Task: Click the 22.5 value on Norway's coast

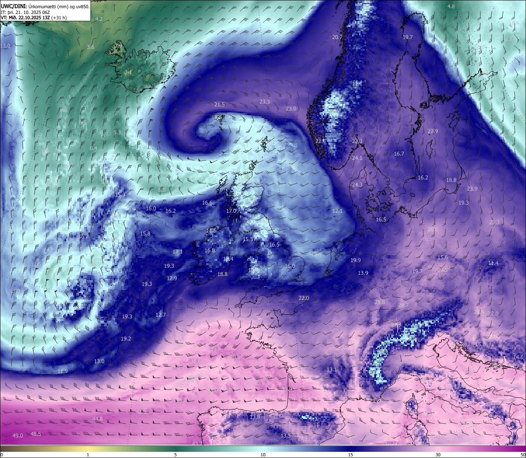Action: [x=321, y=141]
